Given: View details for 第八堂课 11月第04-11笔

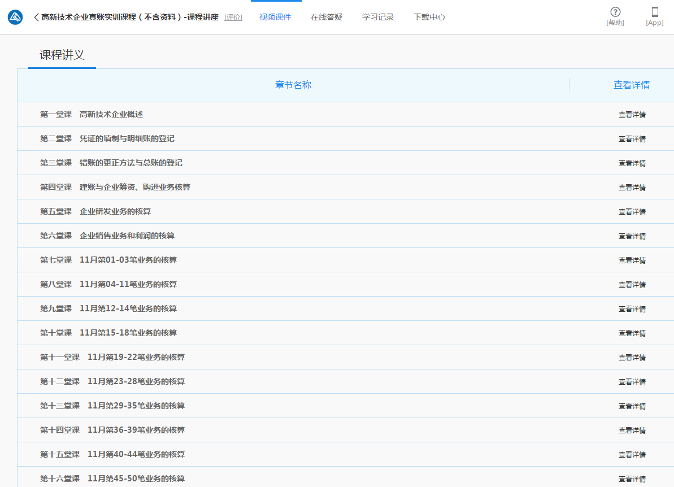Looking at the screenshot, I should (x=632, y=285).
